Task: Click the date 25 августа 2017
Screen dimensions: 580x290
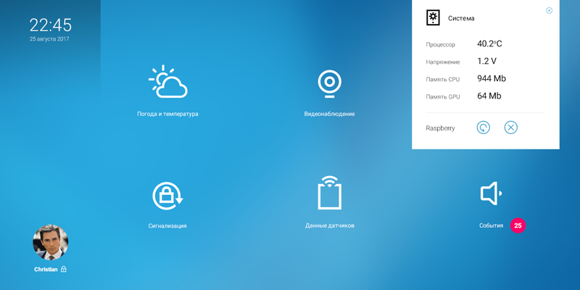Action: pos(49,39)
